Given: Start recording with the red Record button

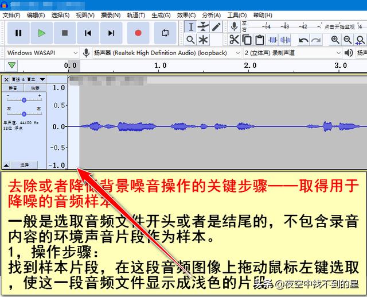Looking at the screenshot, I should pyautogui.click(x=138, y=33).
